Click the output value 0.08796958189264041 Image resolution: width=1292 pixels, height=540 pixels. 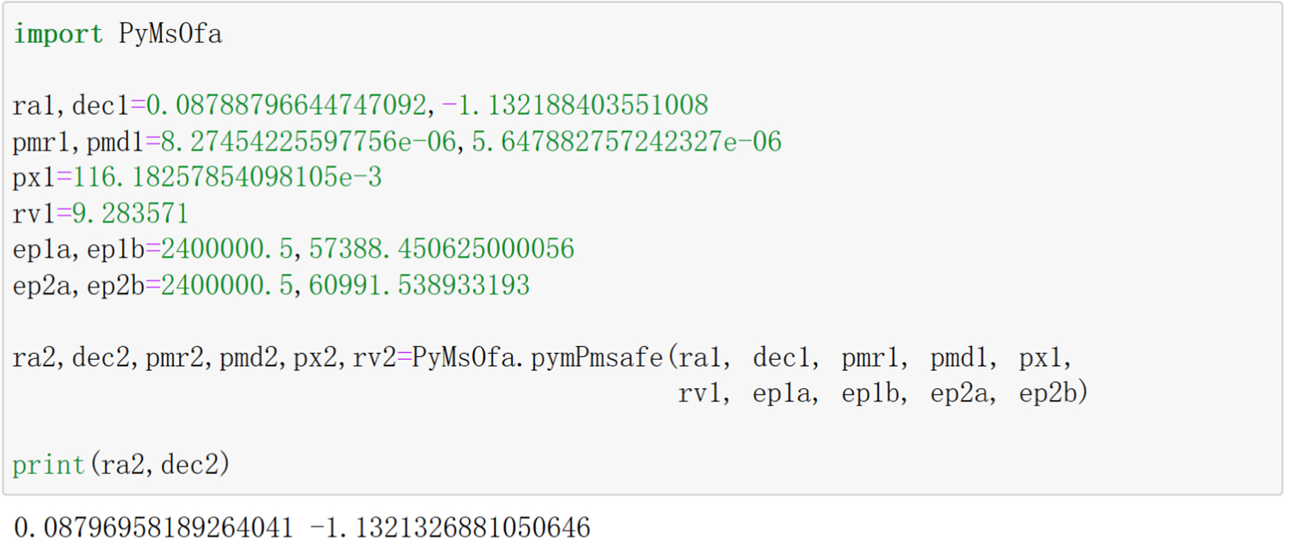click(153, 528)
